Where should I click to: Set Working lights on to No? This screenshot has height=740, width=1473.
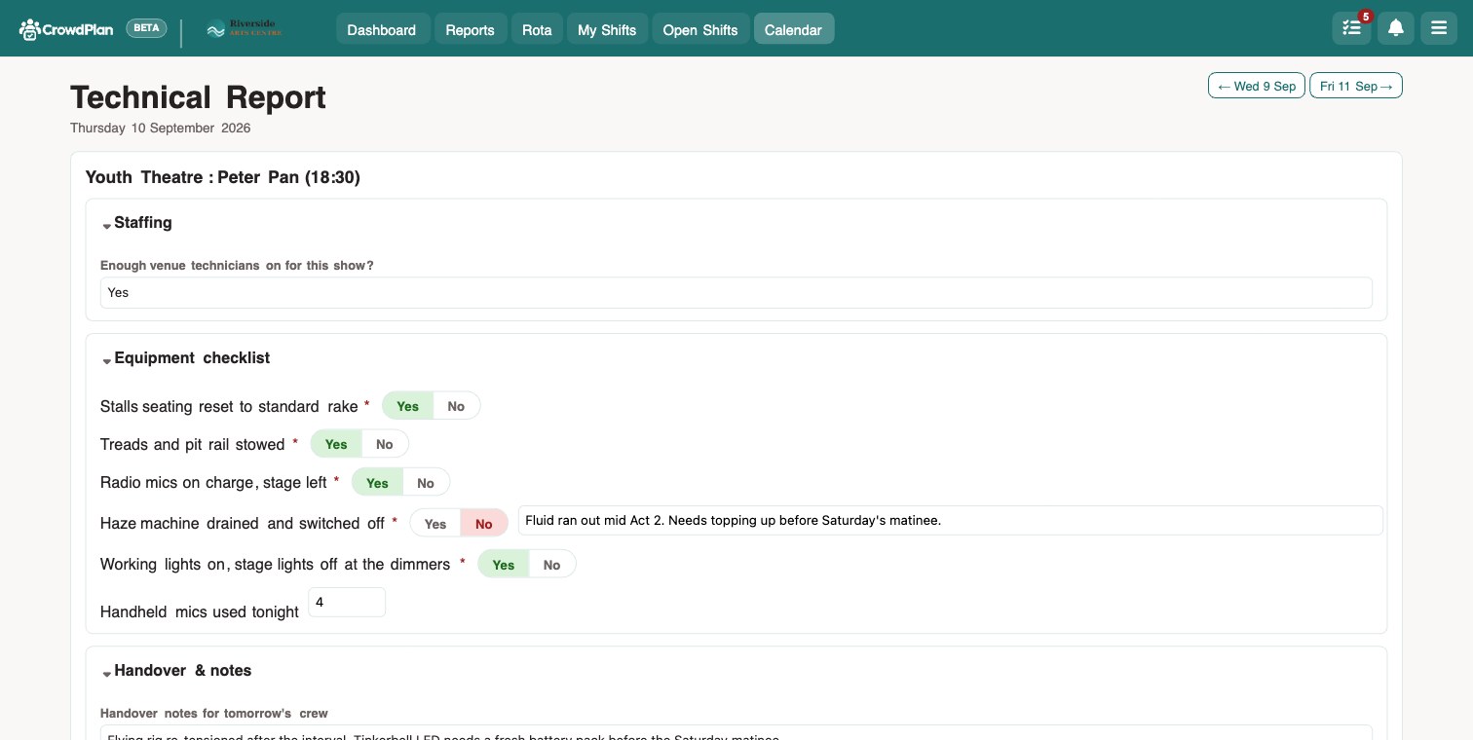551,565
